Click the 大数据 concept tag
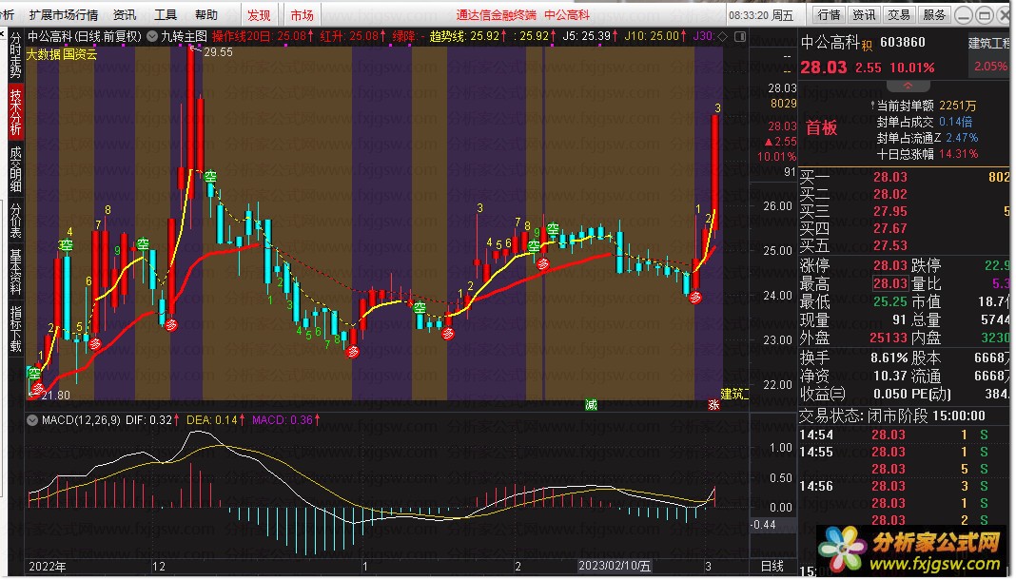1016x580 pixels. click(44, 54)
